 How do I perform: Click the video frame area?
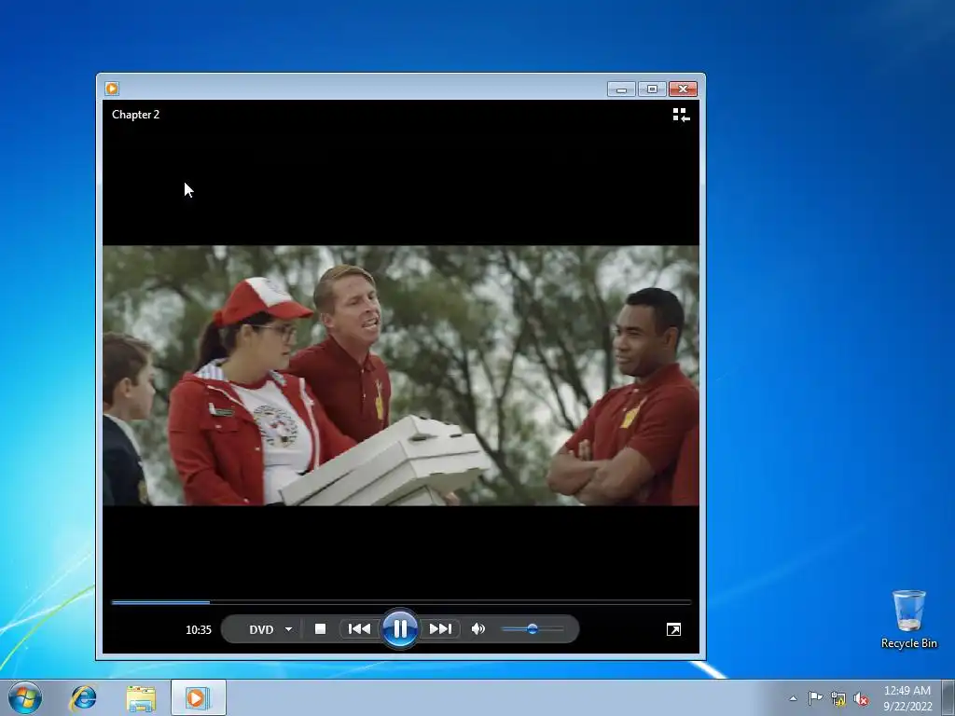point(401,376)
